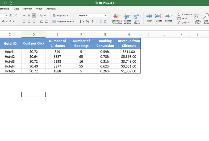Click the Middle Align icon
209x141 pixels.
tap(29, 15)
